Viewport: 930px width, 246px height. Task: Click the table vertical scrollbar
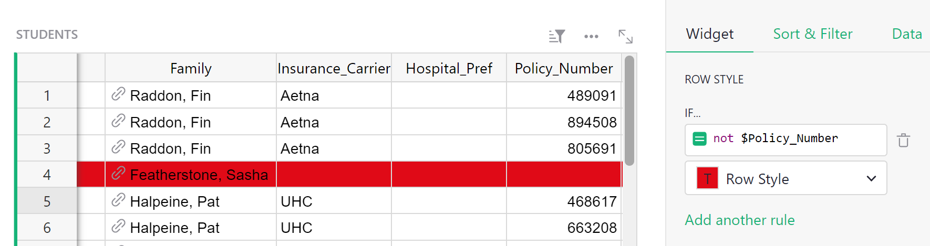pyautogui.click(x=629, y=111)
